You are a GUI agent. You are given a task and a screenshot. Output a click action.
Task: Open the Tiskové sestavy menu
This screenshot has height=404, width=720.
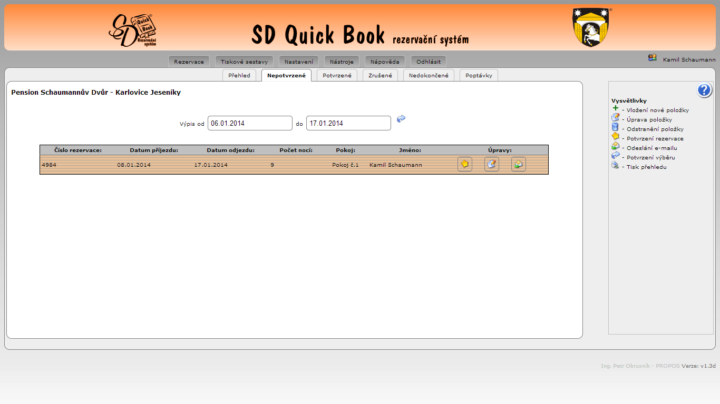pyautogui.click(x=244, y=62)
